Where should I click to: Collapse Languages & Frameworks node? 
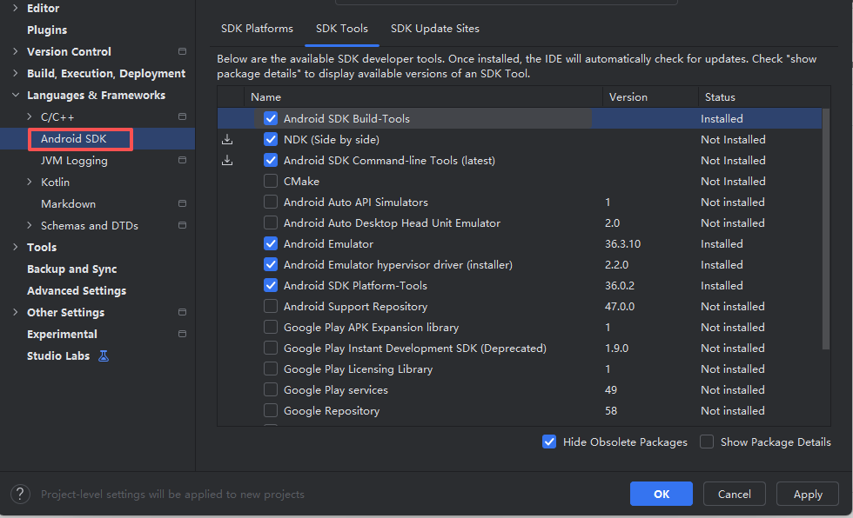[x=16, y=95]
